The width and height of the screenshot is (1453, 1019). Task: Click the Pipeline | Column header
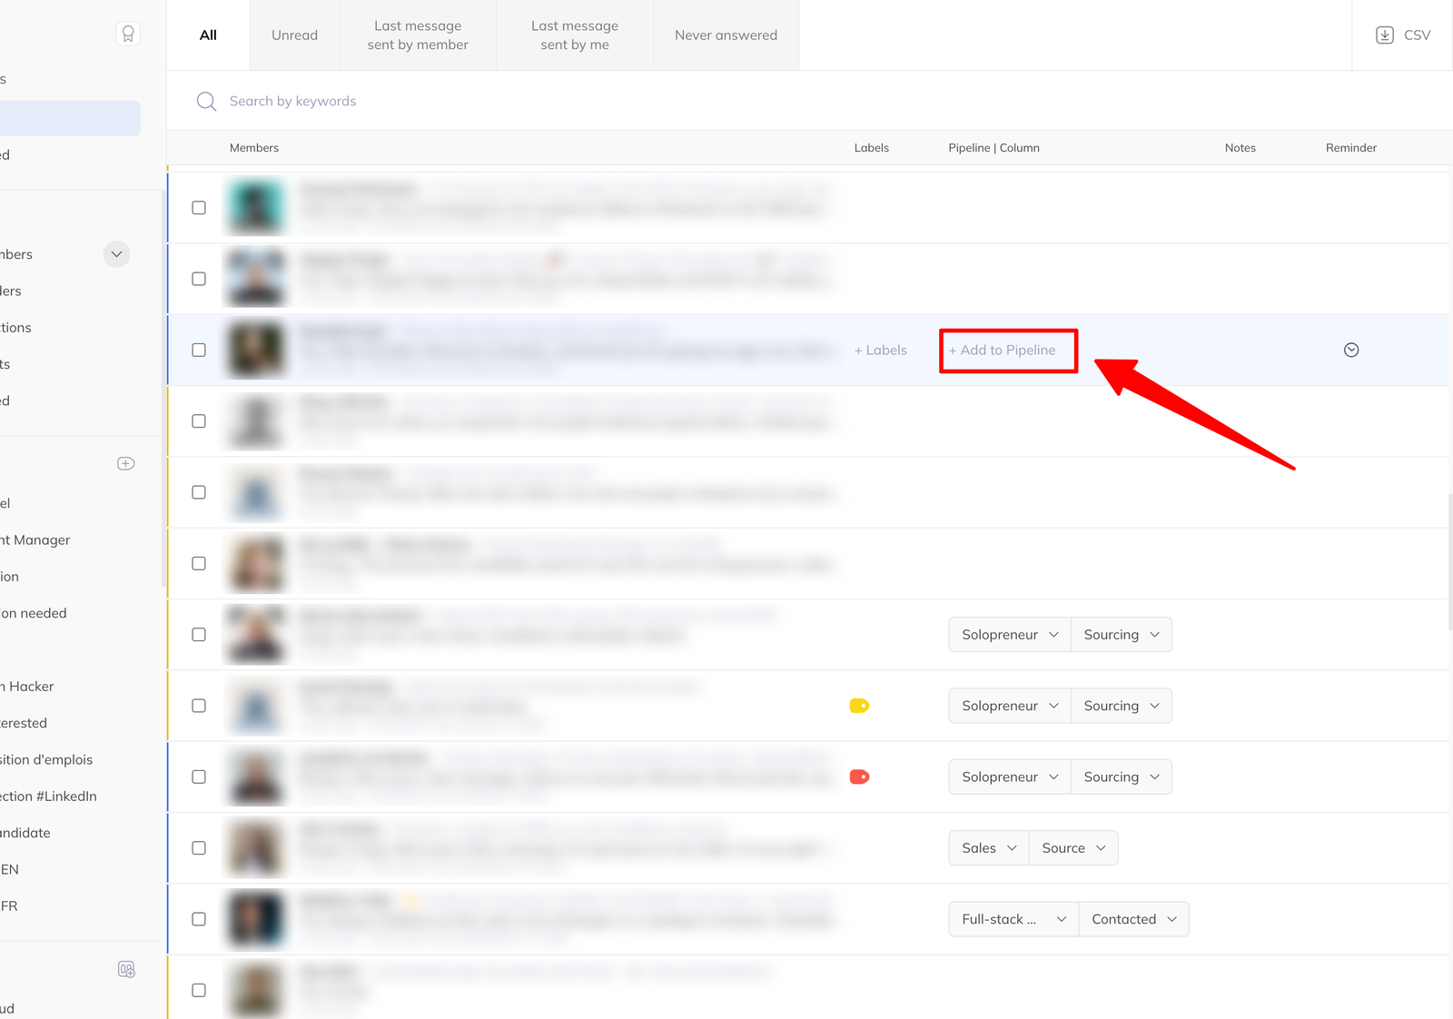click(993, 148)
